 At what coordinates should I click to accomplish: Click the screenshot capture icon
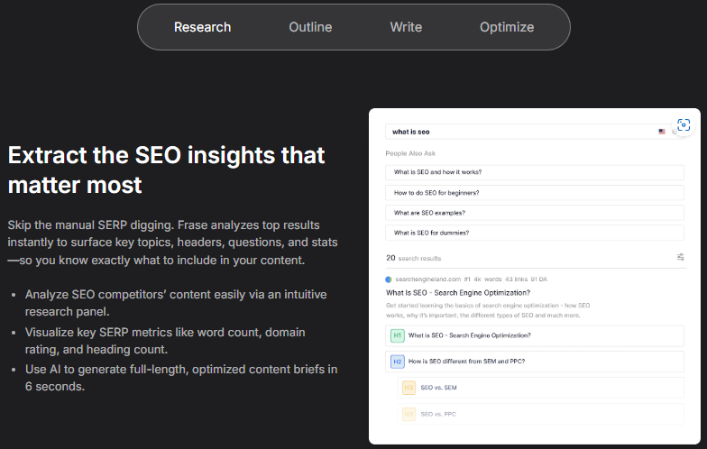pos(684,124)
